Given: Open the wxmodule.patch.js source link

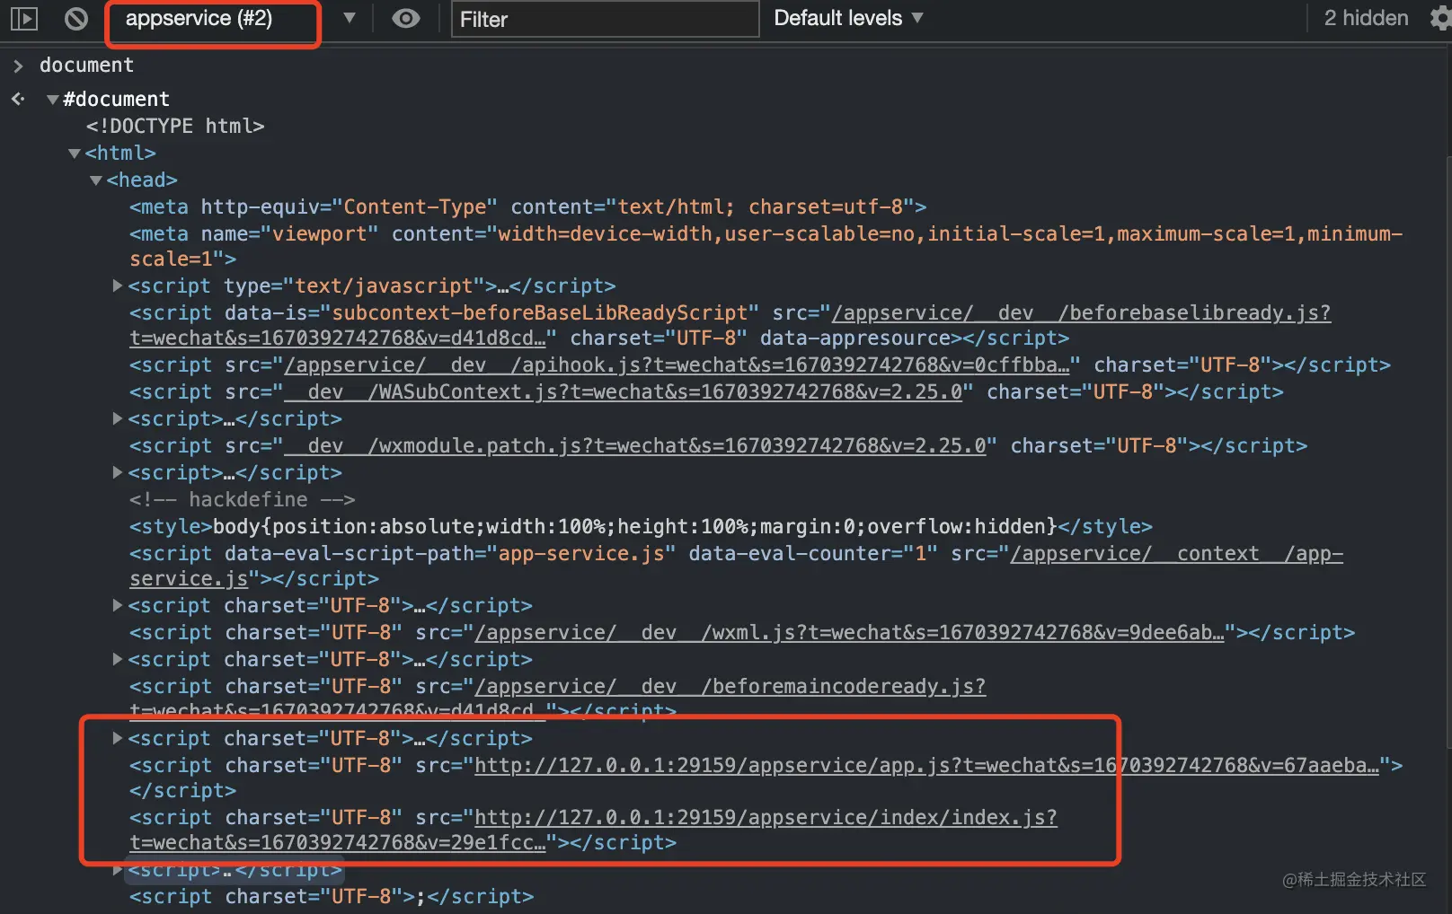Looking at the screenshot, I should tap(634, 446).
